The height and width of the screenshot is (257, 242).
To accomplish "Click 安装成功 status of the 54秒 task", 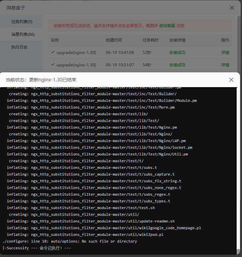I will [177, 65].
